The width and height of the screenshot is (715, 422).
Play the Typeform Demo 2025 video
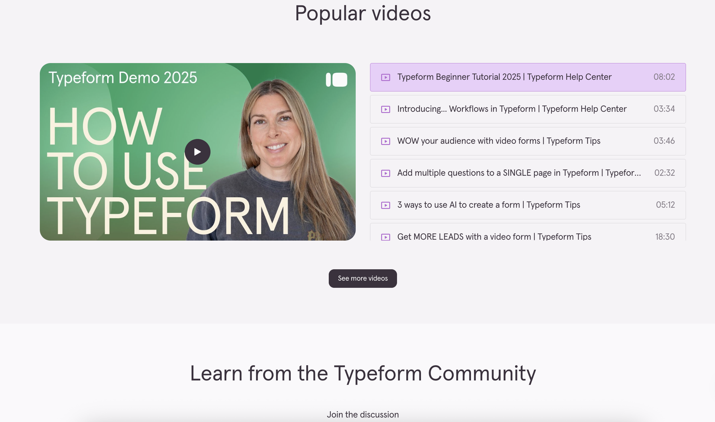(197, 152)
